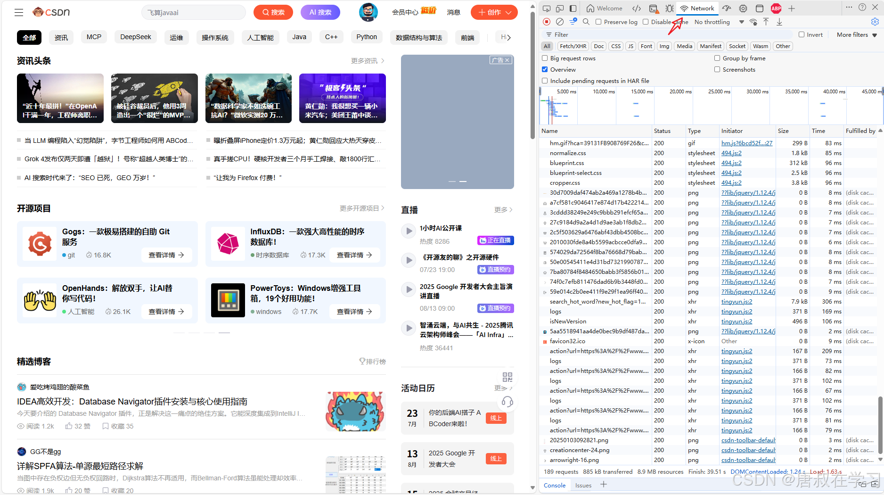Open the Elements panel code icon

[x=637, y=8]
